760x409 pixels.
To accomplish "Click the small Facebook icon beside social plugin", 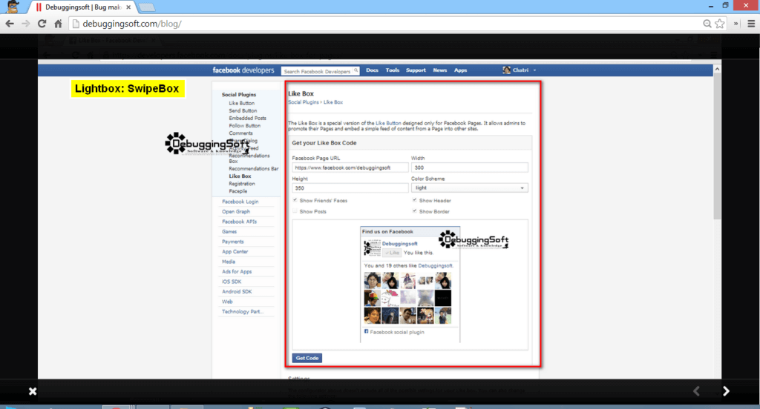I will pos(366,331).
